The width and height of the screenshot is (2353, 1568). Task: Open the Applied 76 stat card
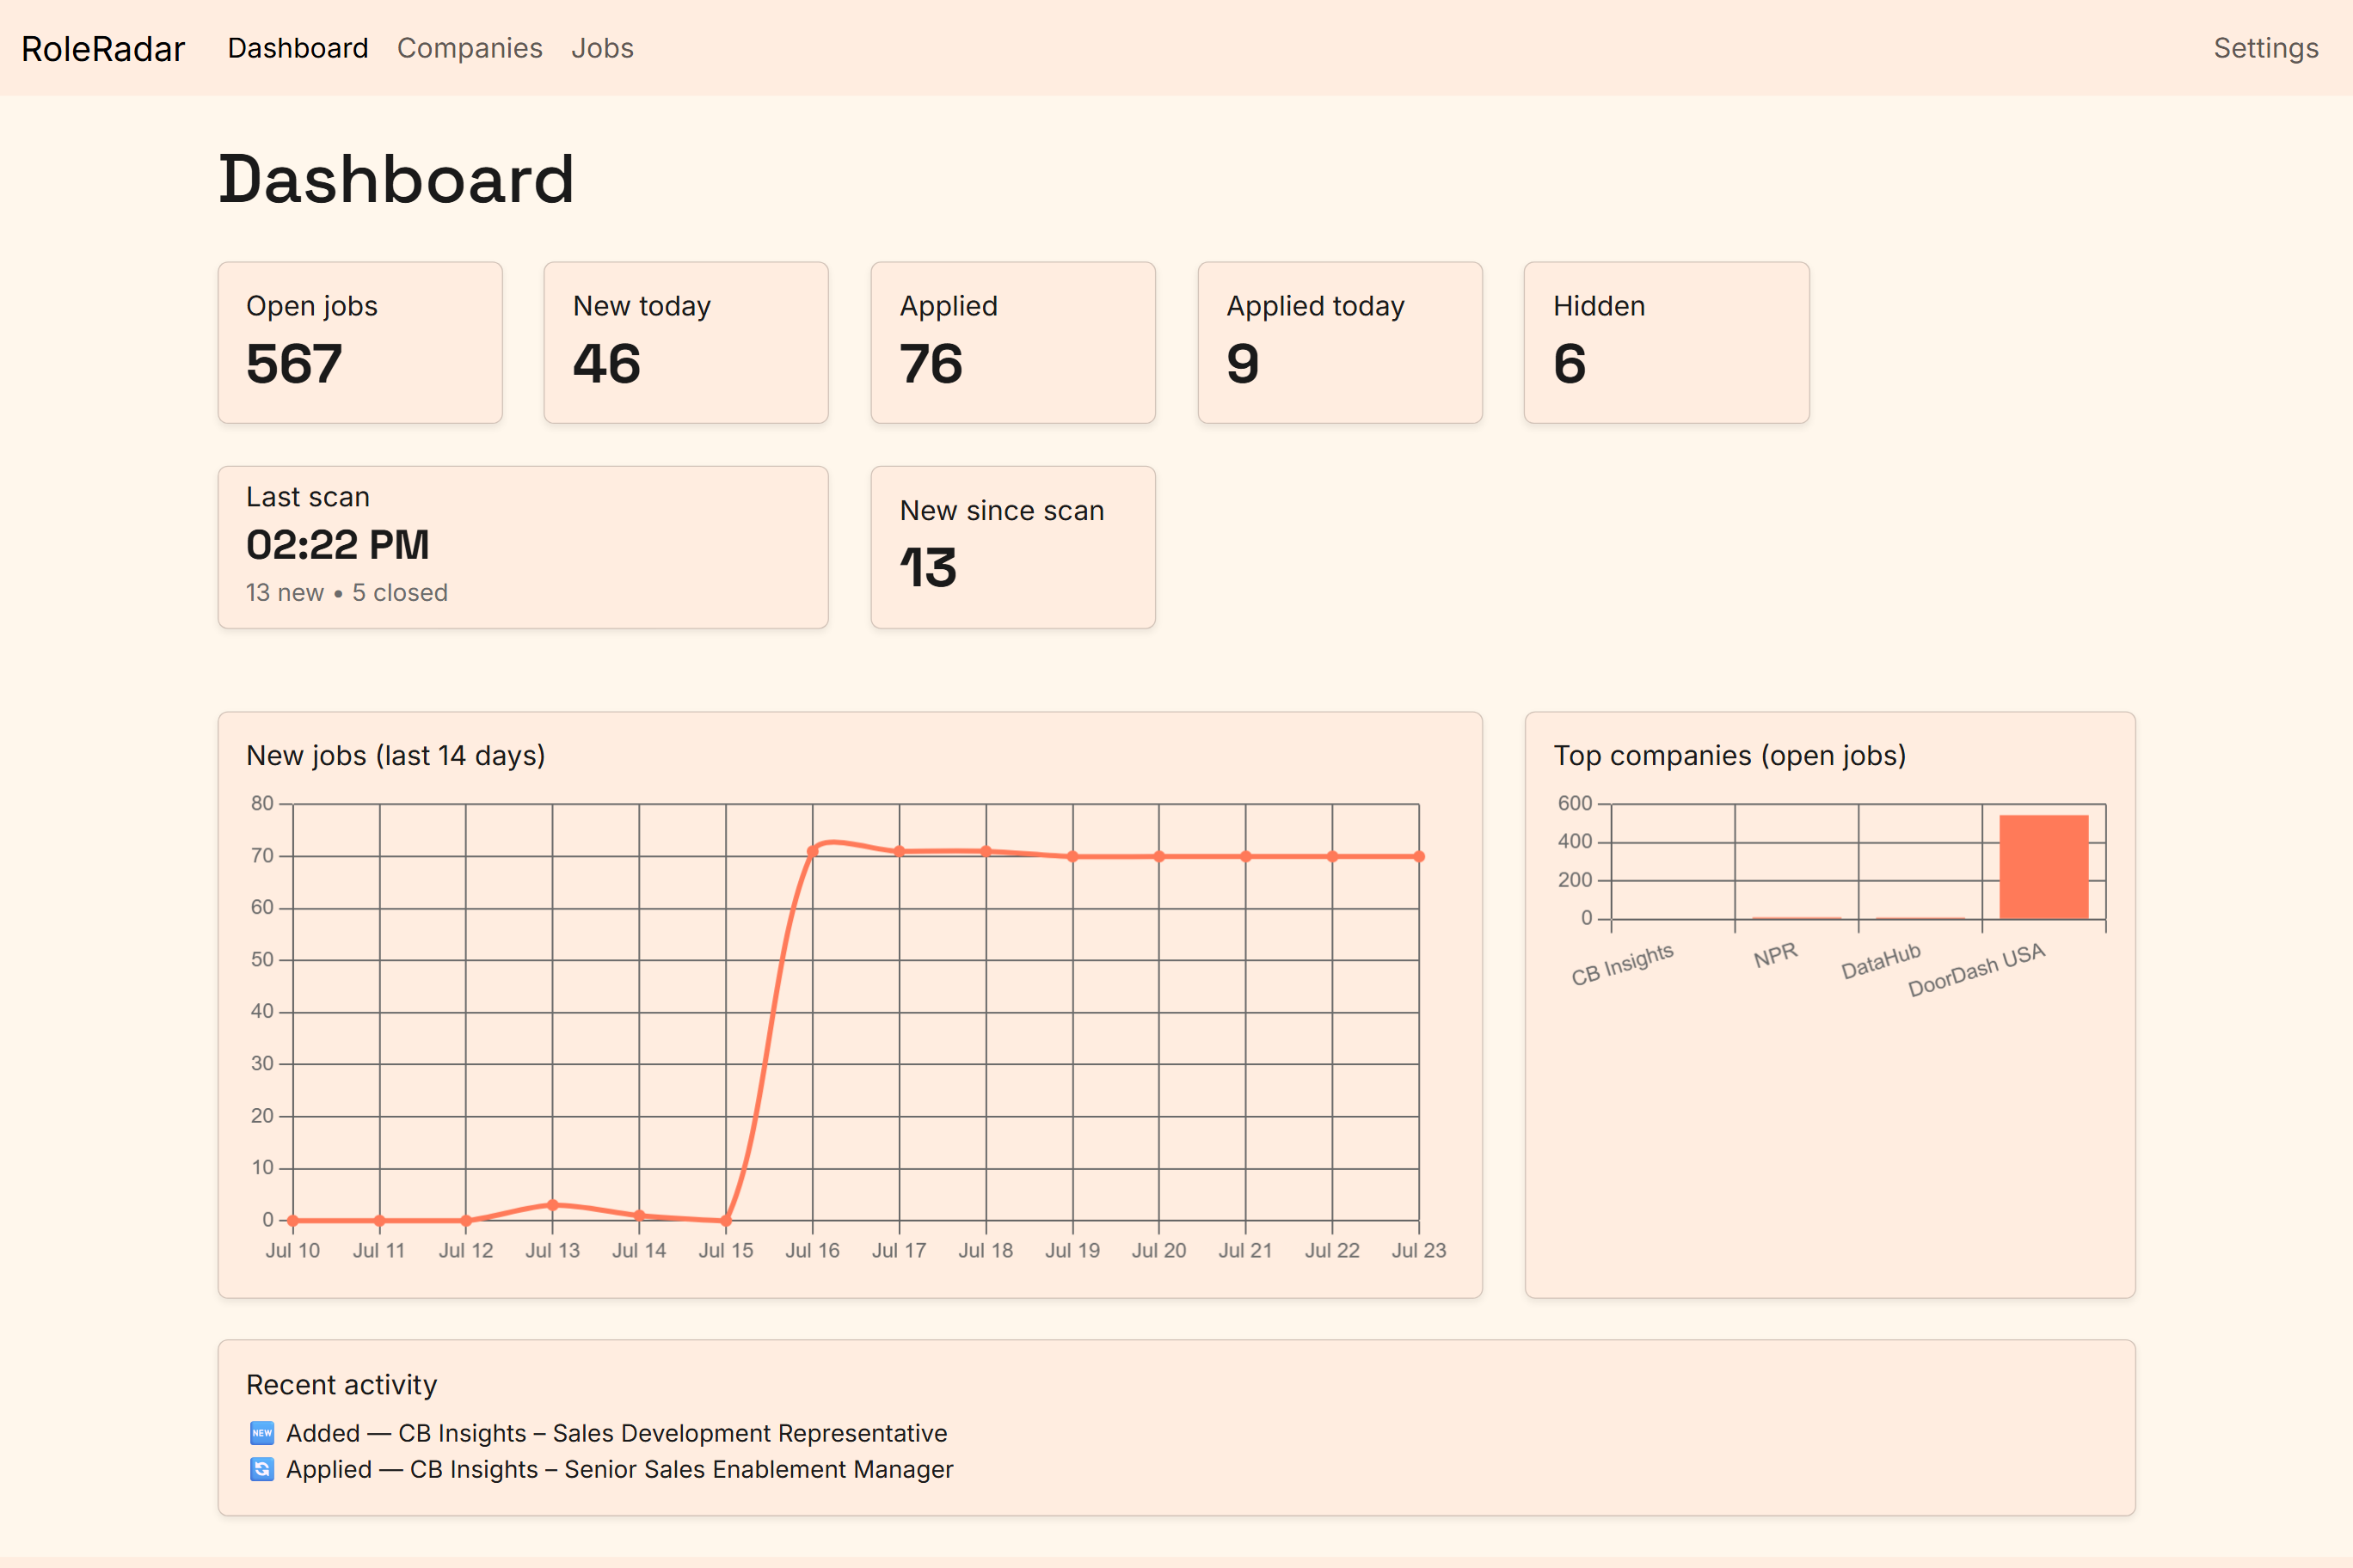[x=1013, y=343]
